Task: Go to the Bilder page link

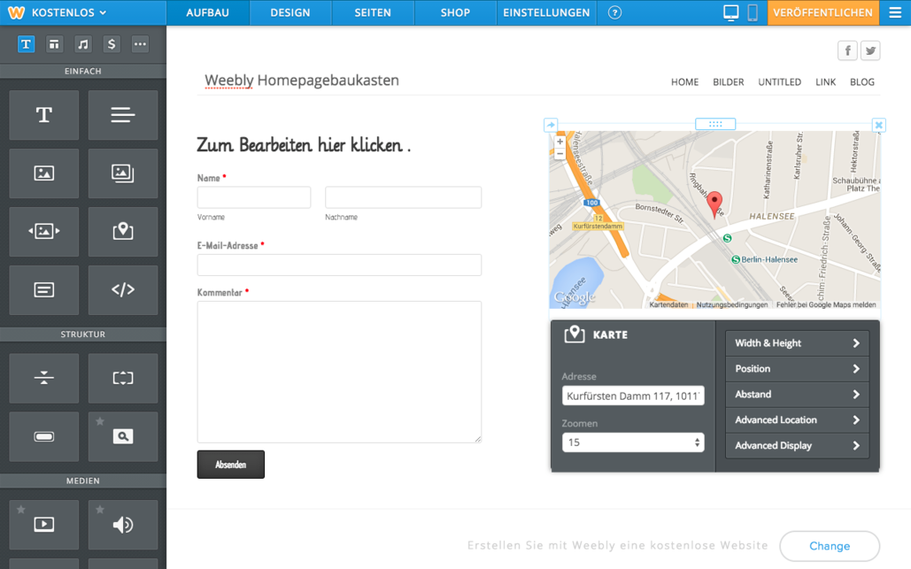Action: 729,82
